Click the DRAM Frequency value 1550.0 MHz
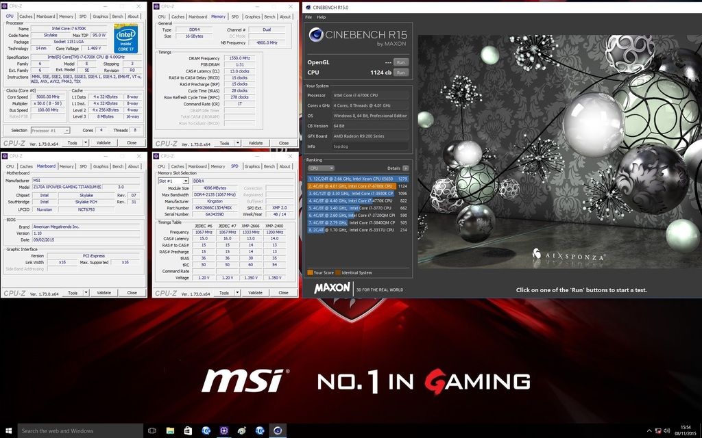This screenshot has width=702, height=438. pos(239,58)
